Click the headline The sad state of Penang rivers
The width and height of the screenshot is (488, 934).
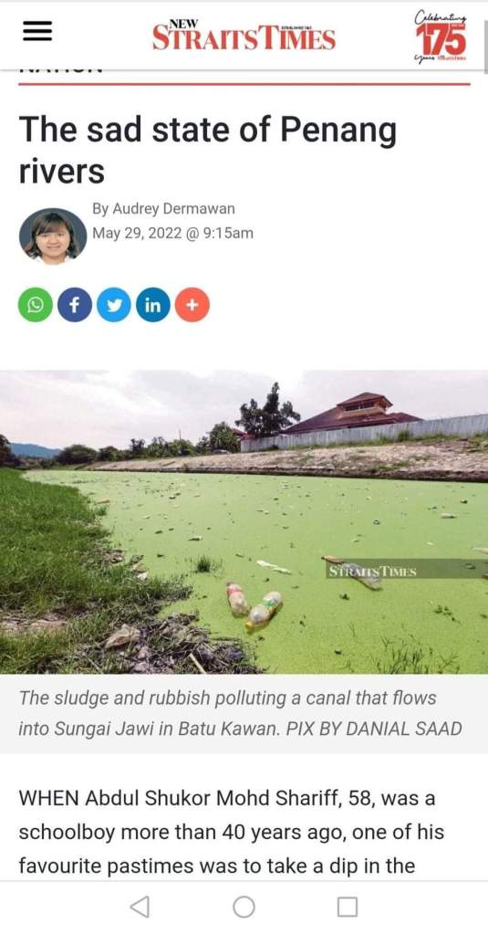click(208, 150)
